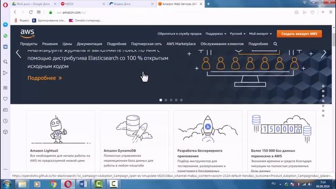Viewport: 336px width, 189px height.
Task: Open the Цены menu item
Action: coord(67,44)
